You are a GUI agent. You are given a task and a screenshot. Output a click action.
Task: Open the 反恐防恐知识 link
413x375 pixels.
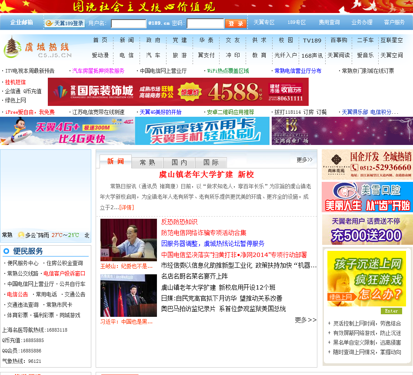180,222
